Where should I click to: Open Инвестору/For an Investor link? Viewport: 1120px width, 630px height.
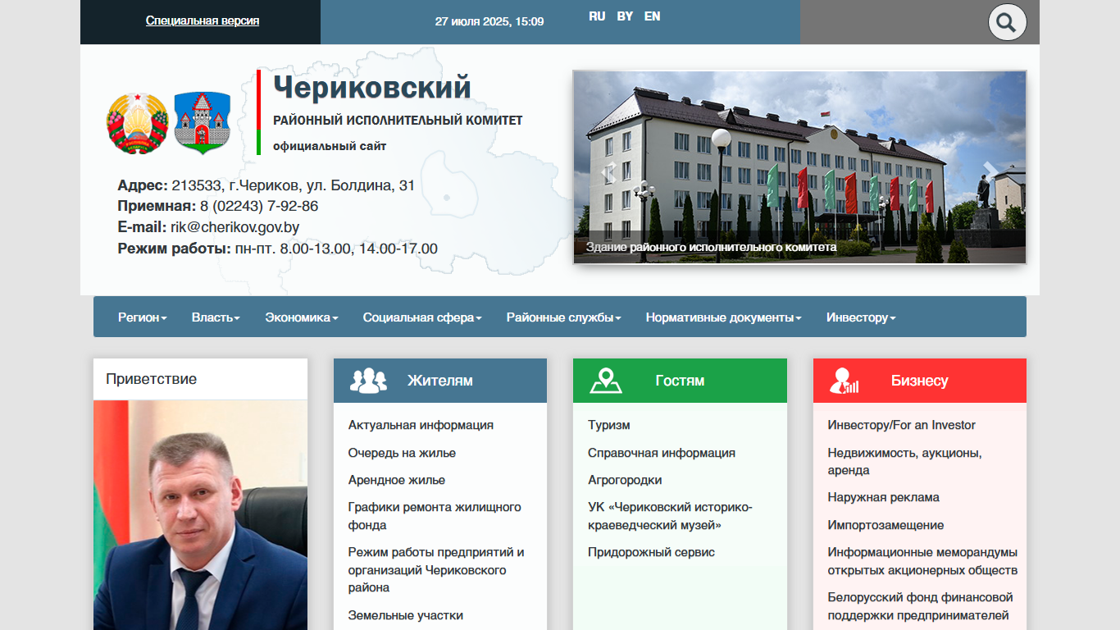tap(902, 425)
